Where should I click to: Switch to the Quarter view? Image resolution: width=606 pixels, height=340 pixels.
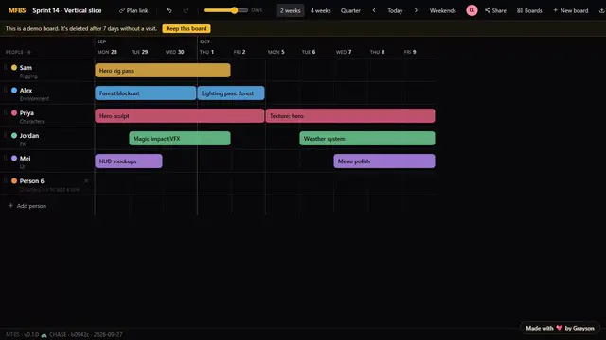click(x=350, y=10)
